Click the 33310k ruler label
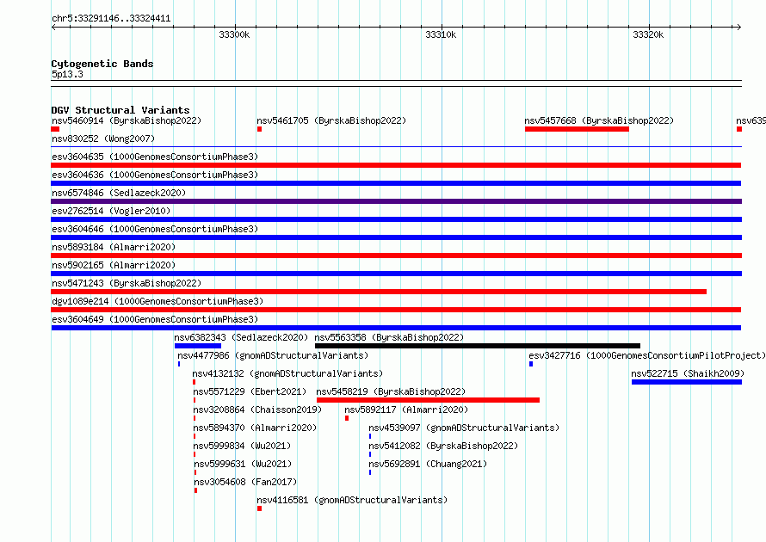The image size is (766, 542). point(442,34)
